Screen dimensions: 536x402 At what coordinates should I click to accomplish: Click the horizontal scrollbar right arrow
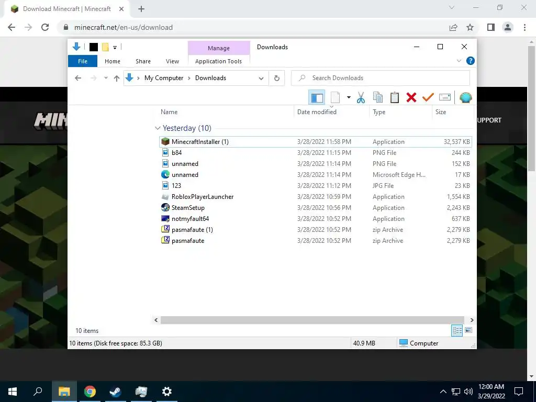(472, 320)
